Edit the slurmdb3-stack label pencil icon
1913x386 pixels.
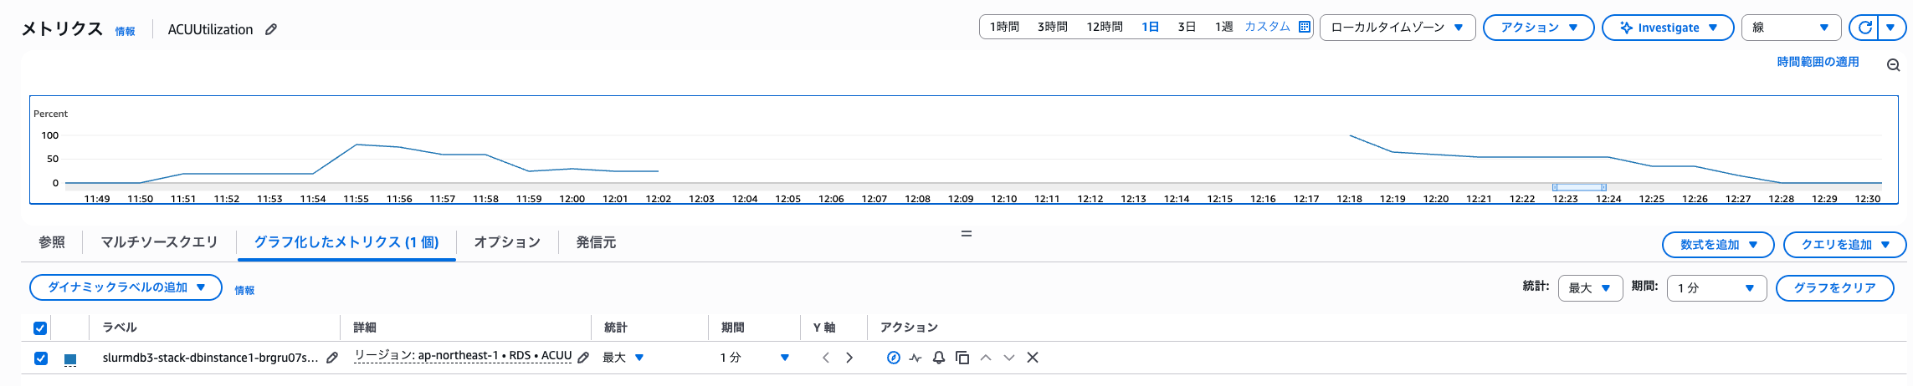tap(332, 358)
